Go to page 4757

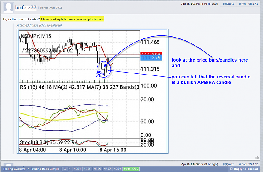(x=107, y=169)
